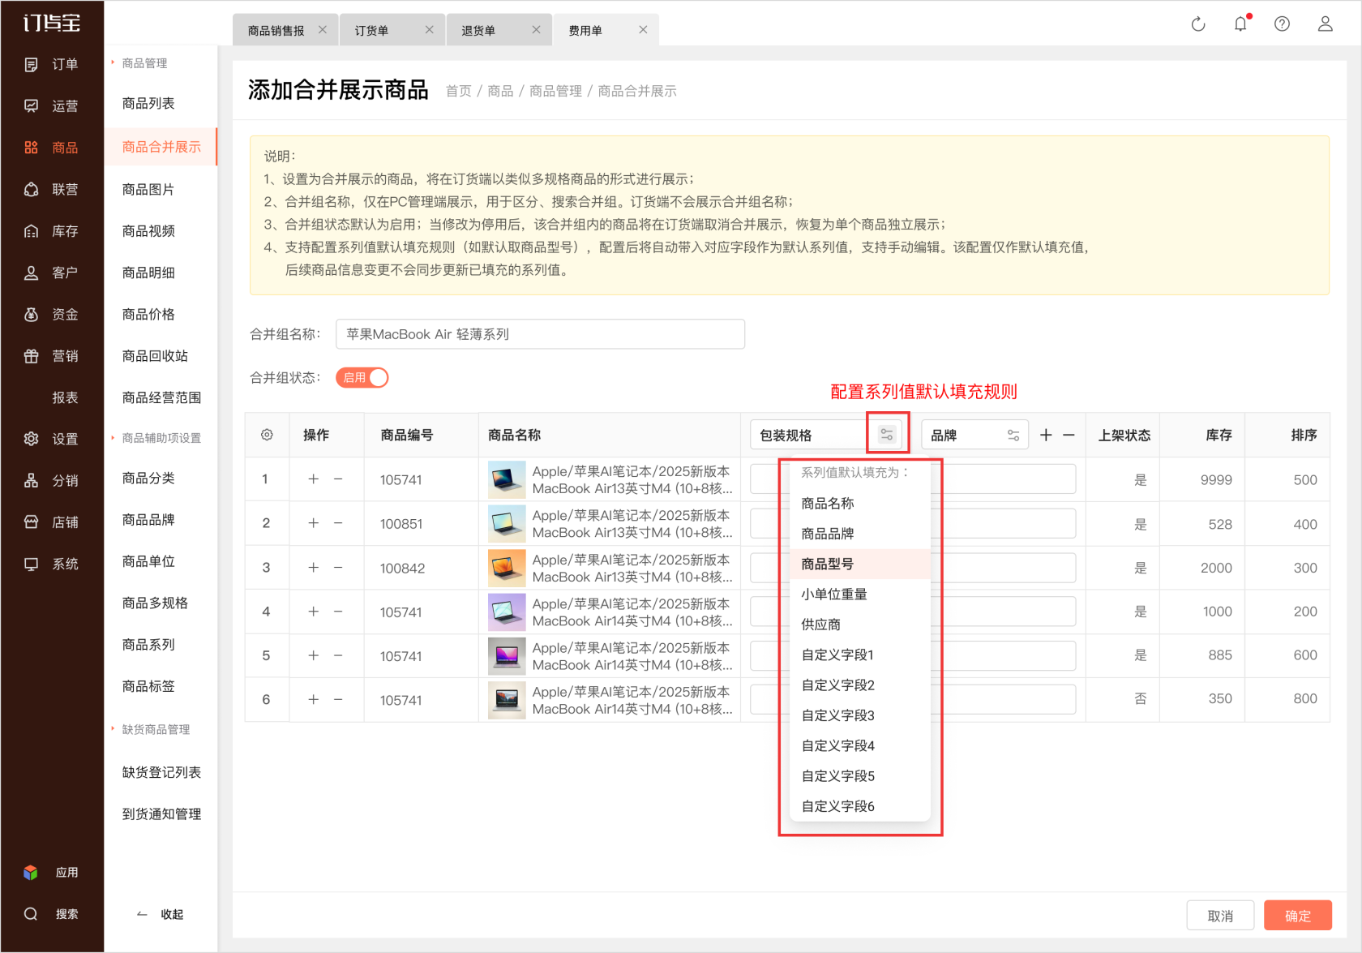Add a series column with header plus icon
This screenshot has width=1362, height=953.
(1046, 435)
